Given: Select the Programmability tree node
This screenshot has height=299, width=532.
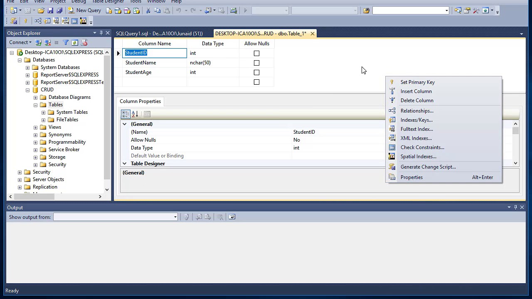Looking at the screenshot, I should (x=67, y=142).
